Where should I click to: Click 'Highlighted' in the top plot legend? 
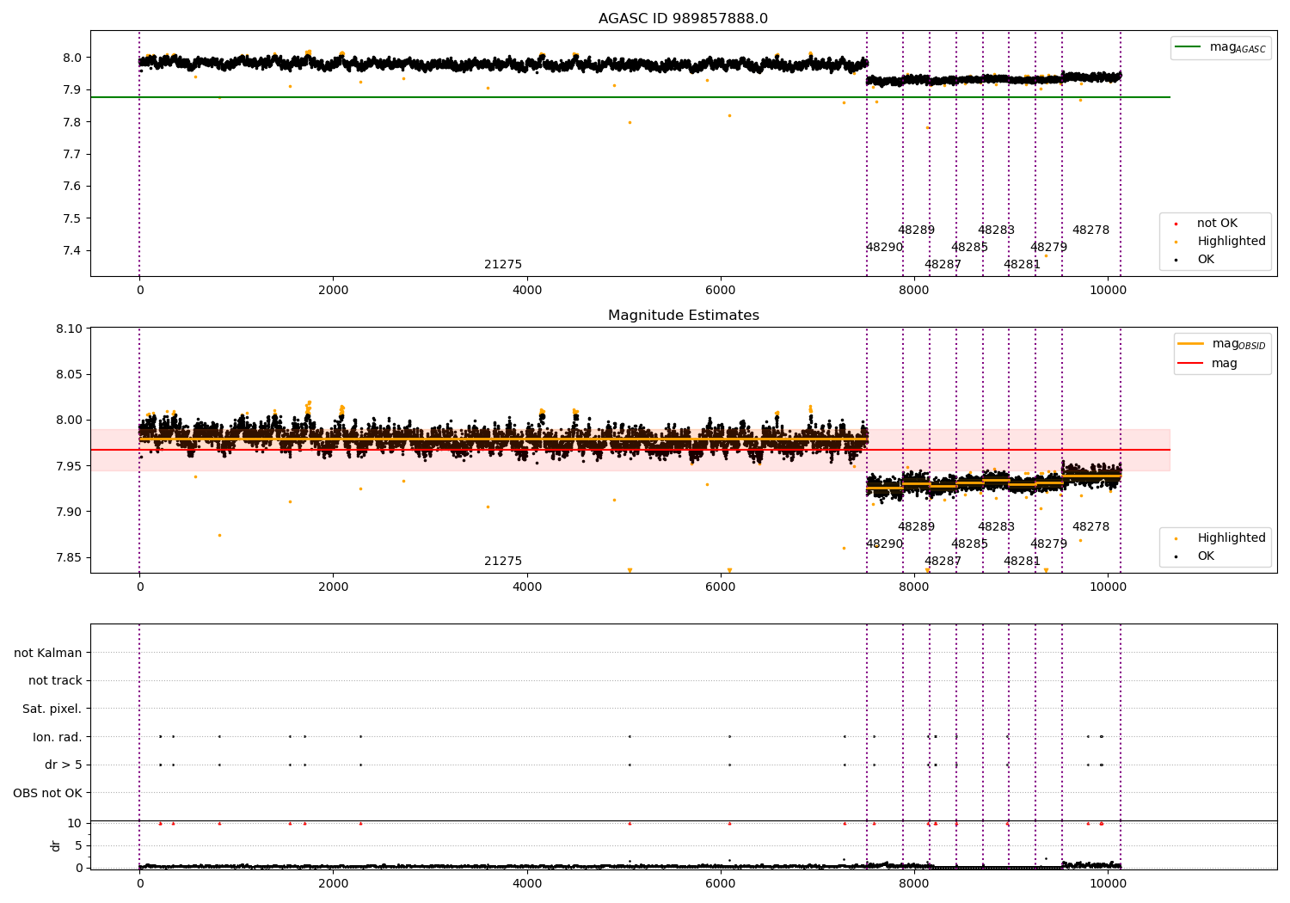(1231, 242)
